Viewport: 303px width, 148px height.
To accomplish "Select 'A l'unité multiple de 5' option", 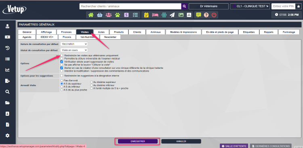I will pos(92,88).
